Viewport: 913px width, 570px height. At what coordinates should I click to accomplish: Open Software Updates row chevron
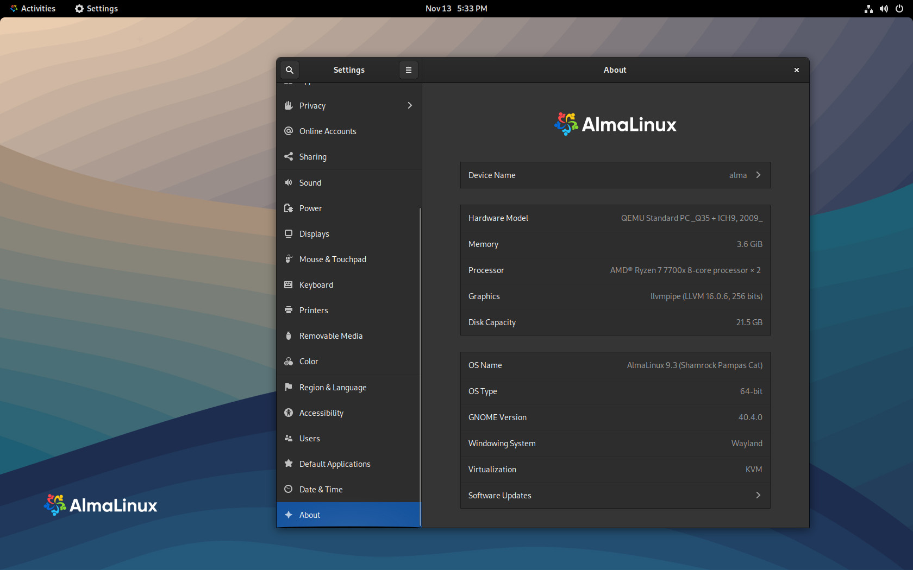tap(758, 495)
